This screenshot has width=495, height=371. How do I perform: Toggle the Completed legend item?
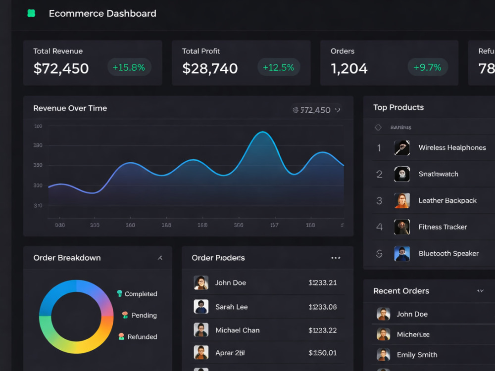point(137,294)
